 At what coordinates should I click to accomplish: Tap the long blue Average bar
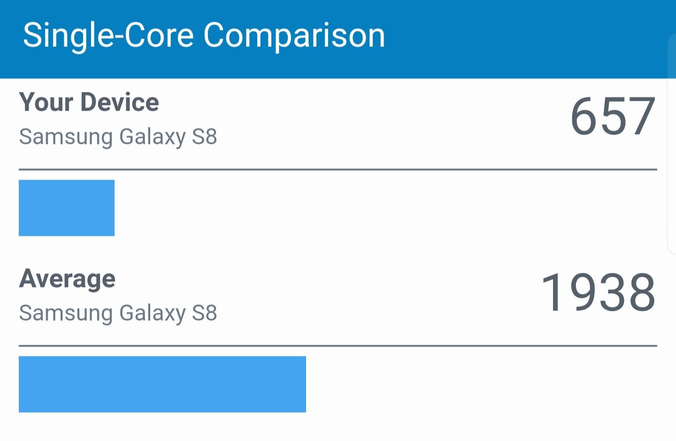click(x=162, y=384)
